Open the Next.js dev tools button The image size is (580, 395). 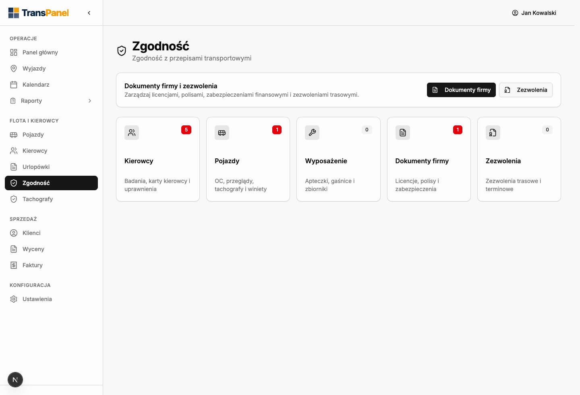[x=15, y=380]
